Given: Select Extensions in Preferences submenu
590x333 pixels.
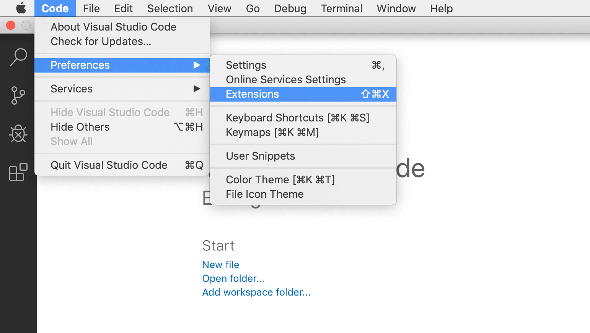Looking at the screenshot, I should (x=303, y=94).
